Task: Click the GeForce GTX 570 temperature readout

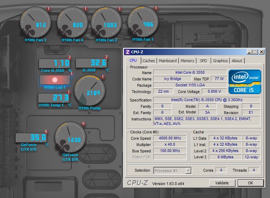Action: [31, 138]
